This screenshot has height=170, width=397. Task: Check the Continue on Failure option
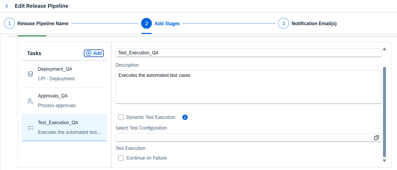121,158
